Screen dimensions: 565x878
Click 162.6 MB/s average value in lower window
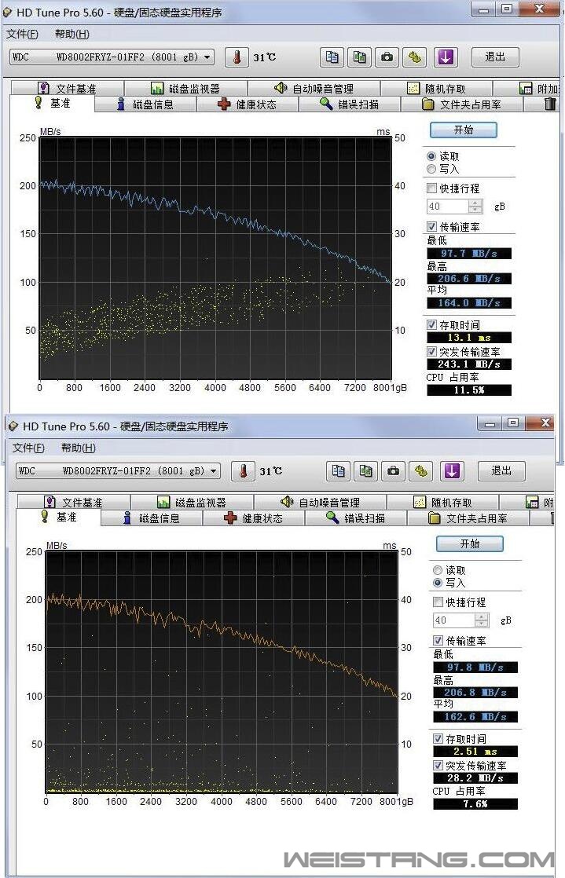tap(475, 717)
